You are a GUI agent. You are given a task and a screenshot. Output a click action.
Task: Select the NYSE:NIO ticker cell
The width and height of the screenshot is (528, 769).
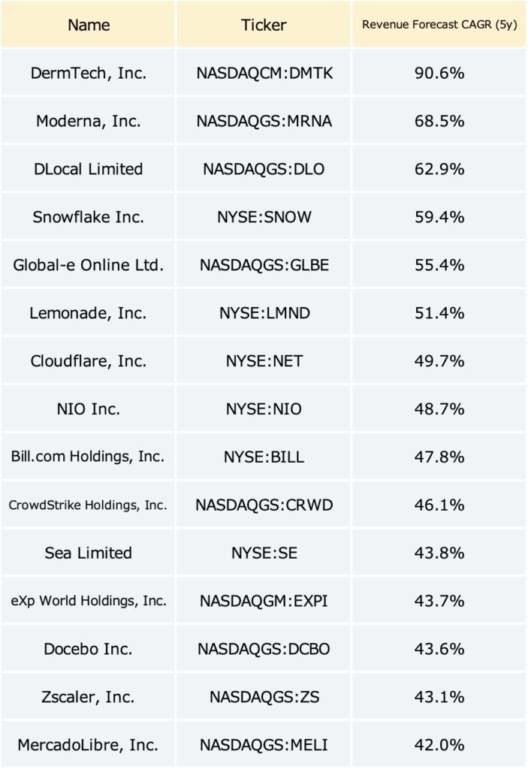(x=264, y=409)
